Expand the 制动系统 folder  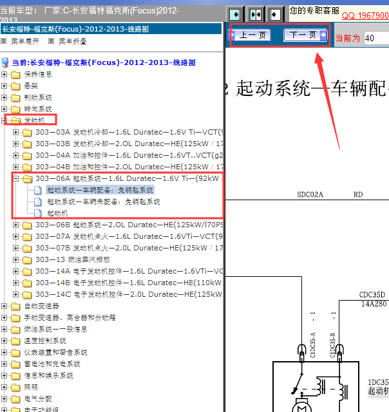(4, 97)
